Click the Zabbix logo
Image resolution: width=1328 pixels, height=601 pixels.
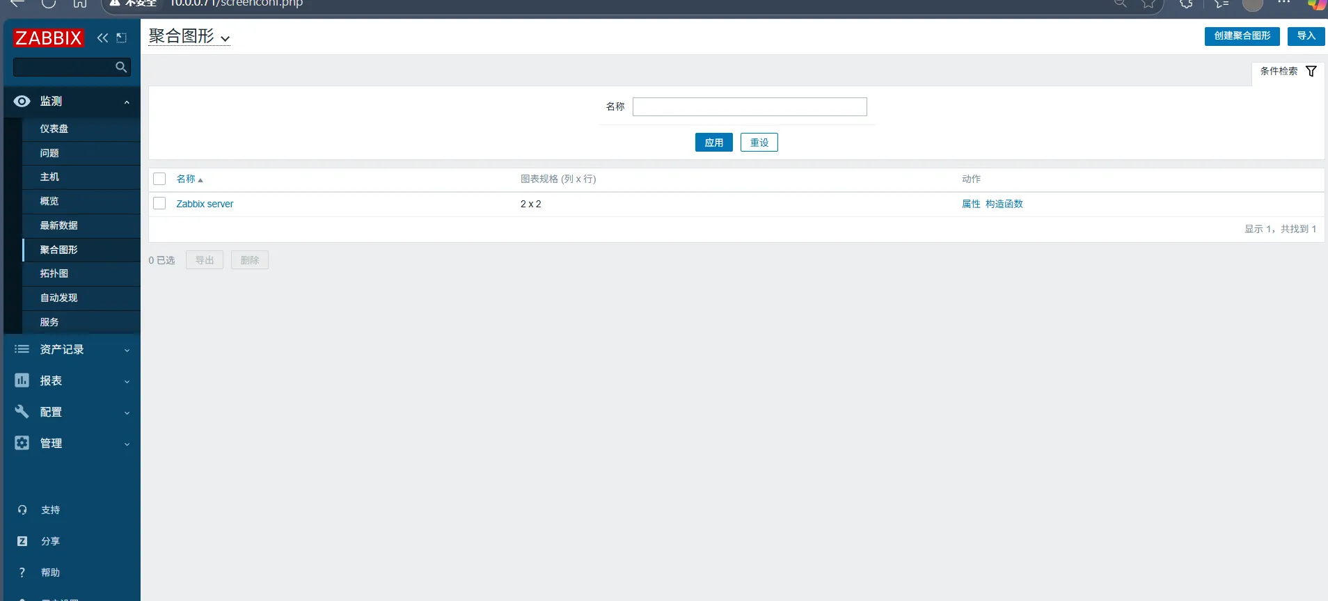click(x=48, y=38)
